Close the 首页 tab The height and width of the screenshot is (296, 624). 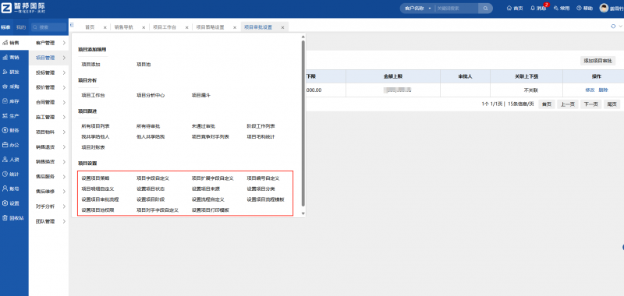(x=105, y=28)
